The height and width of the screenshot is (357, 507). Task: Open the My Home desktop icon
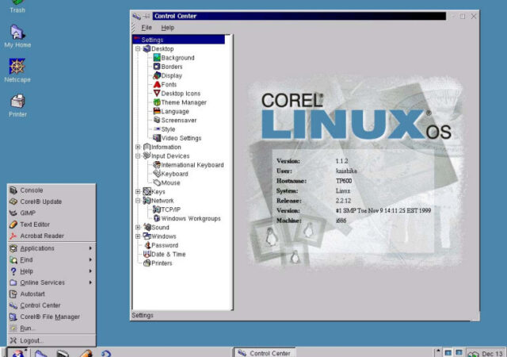17,33
